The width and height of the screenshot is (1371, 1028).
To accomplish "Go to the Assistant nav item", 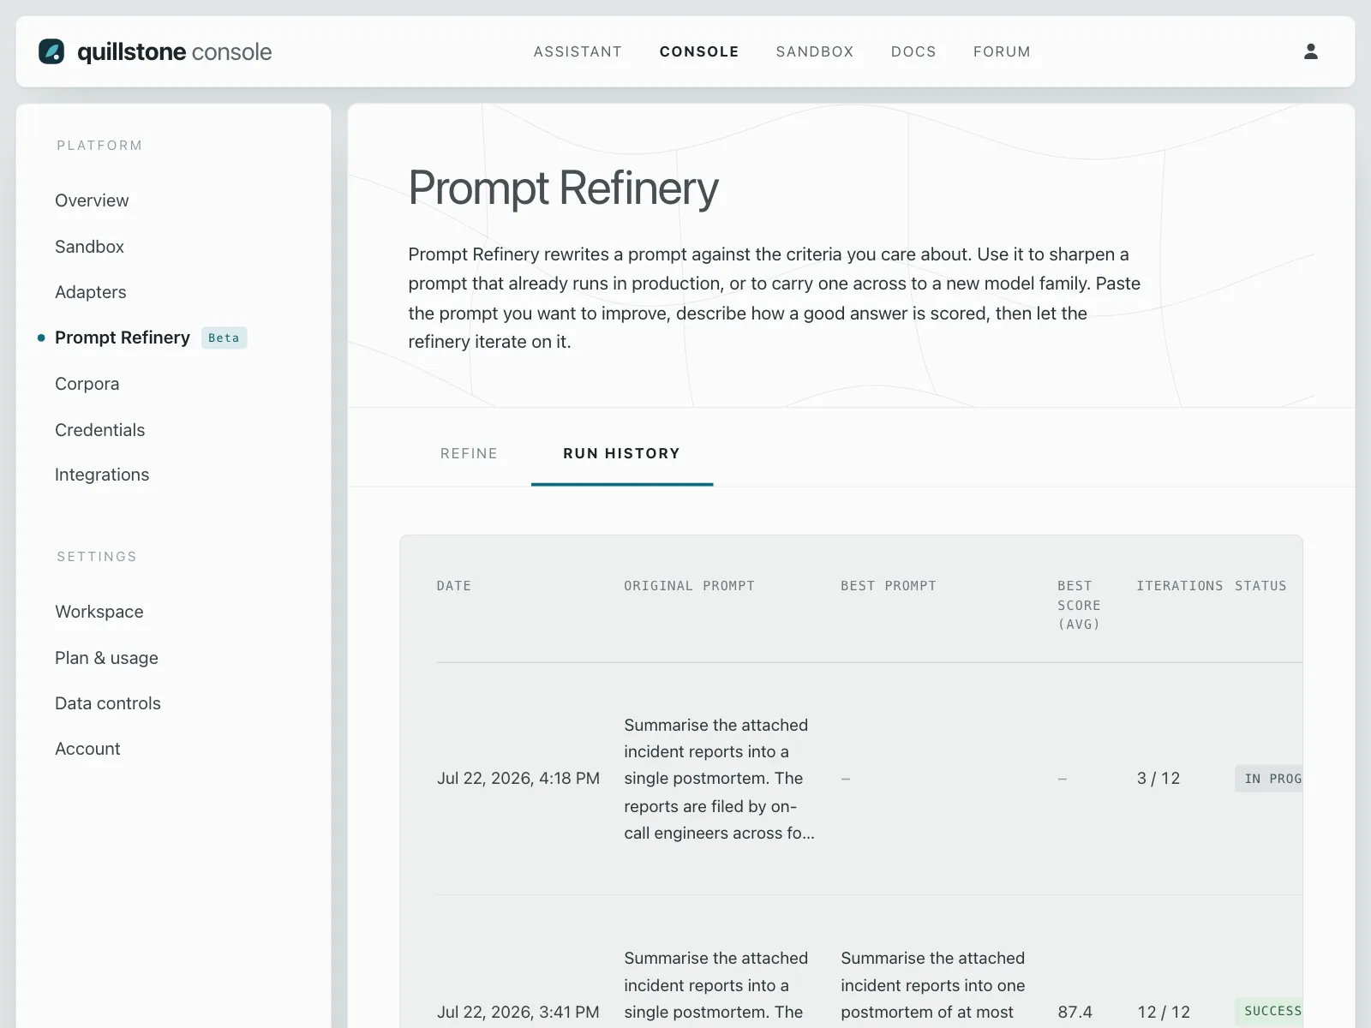I will 578,51.
